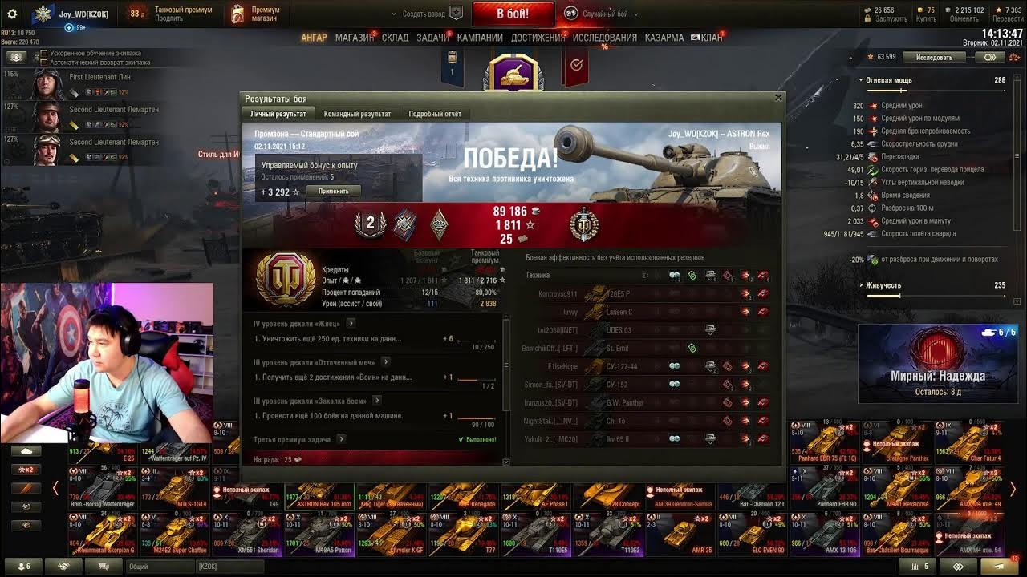Switch to Личный результат tab

[278, 114]
